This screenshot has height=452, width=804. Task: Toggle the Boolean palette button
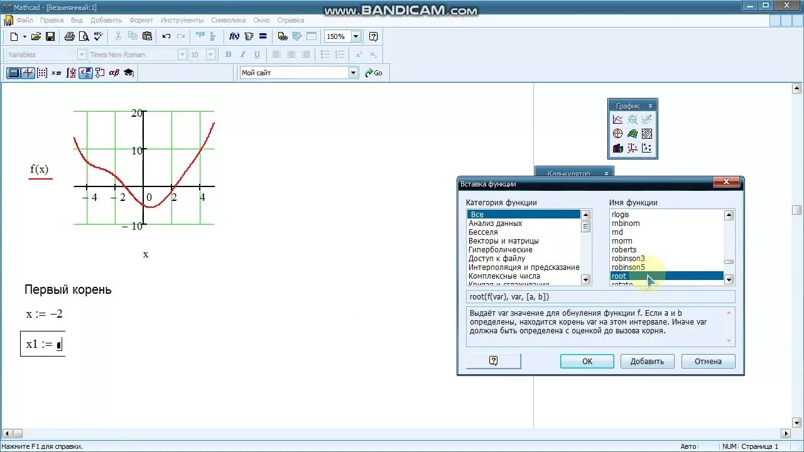pos(85,73)
